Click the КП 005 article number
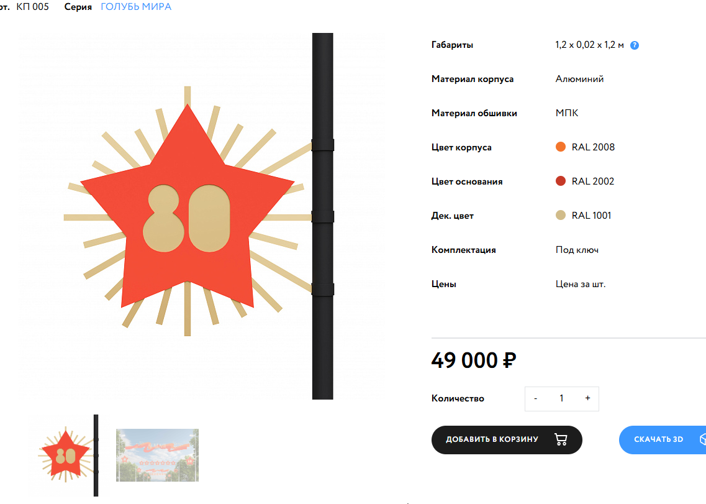The height and width of the screenshot is (504, 706). click(32, 7)
